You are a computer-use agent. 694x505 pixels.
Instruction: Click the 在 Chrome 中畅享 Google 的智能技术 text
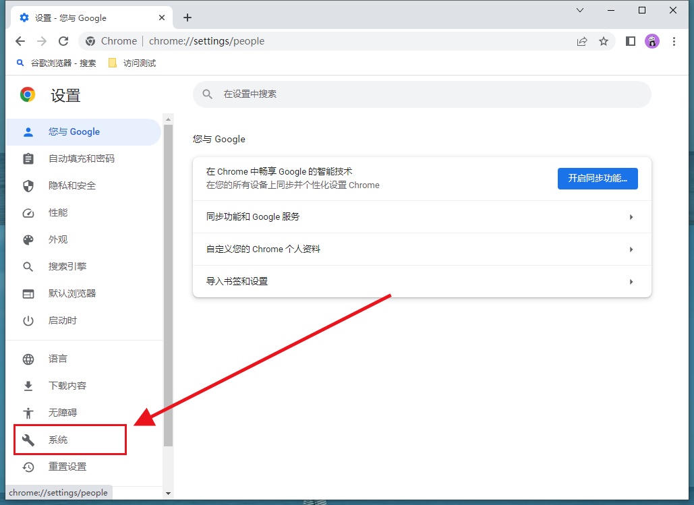tap(279, 171)
